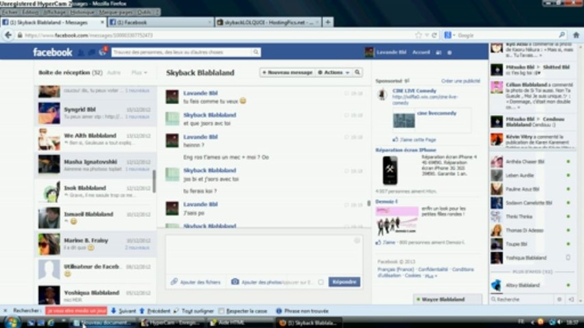Open Masha Ignatovshki conversation
Image resolution: width=584 pixels, height=328 pixels.
pyautogui.click(x=95, y=165)
